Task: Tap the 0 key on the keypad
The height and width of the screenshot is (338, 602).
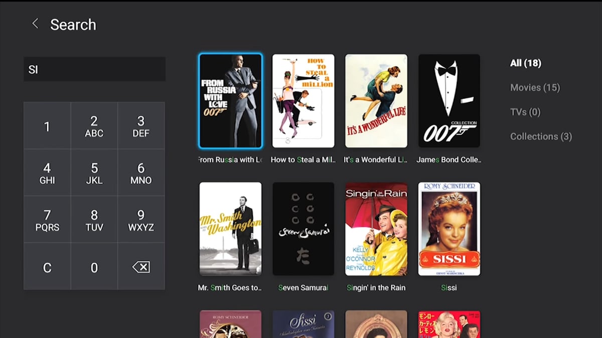Action: pyautogui.click(x=94, y=267)
